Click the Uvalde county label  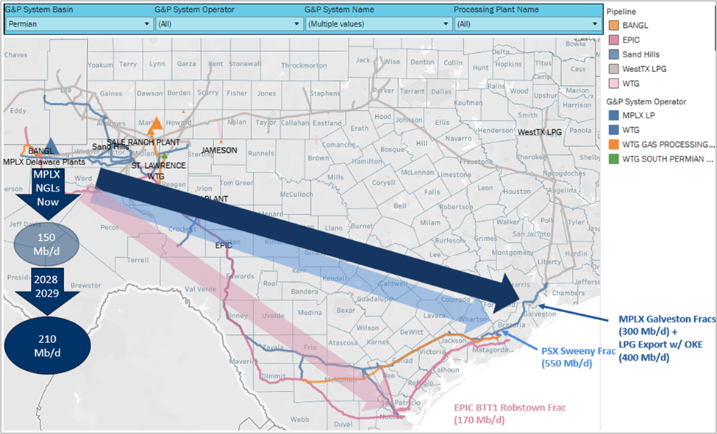(x=273, y=316)
